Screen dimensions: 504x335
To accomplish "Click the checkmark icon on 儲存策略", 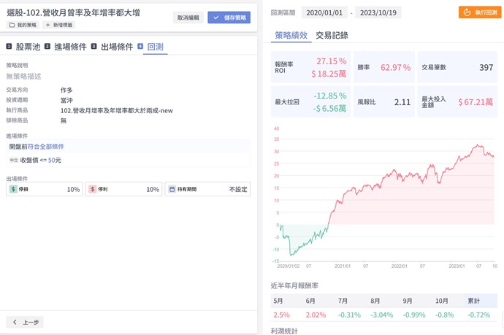I will 216,18.
